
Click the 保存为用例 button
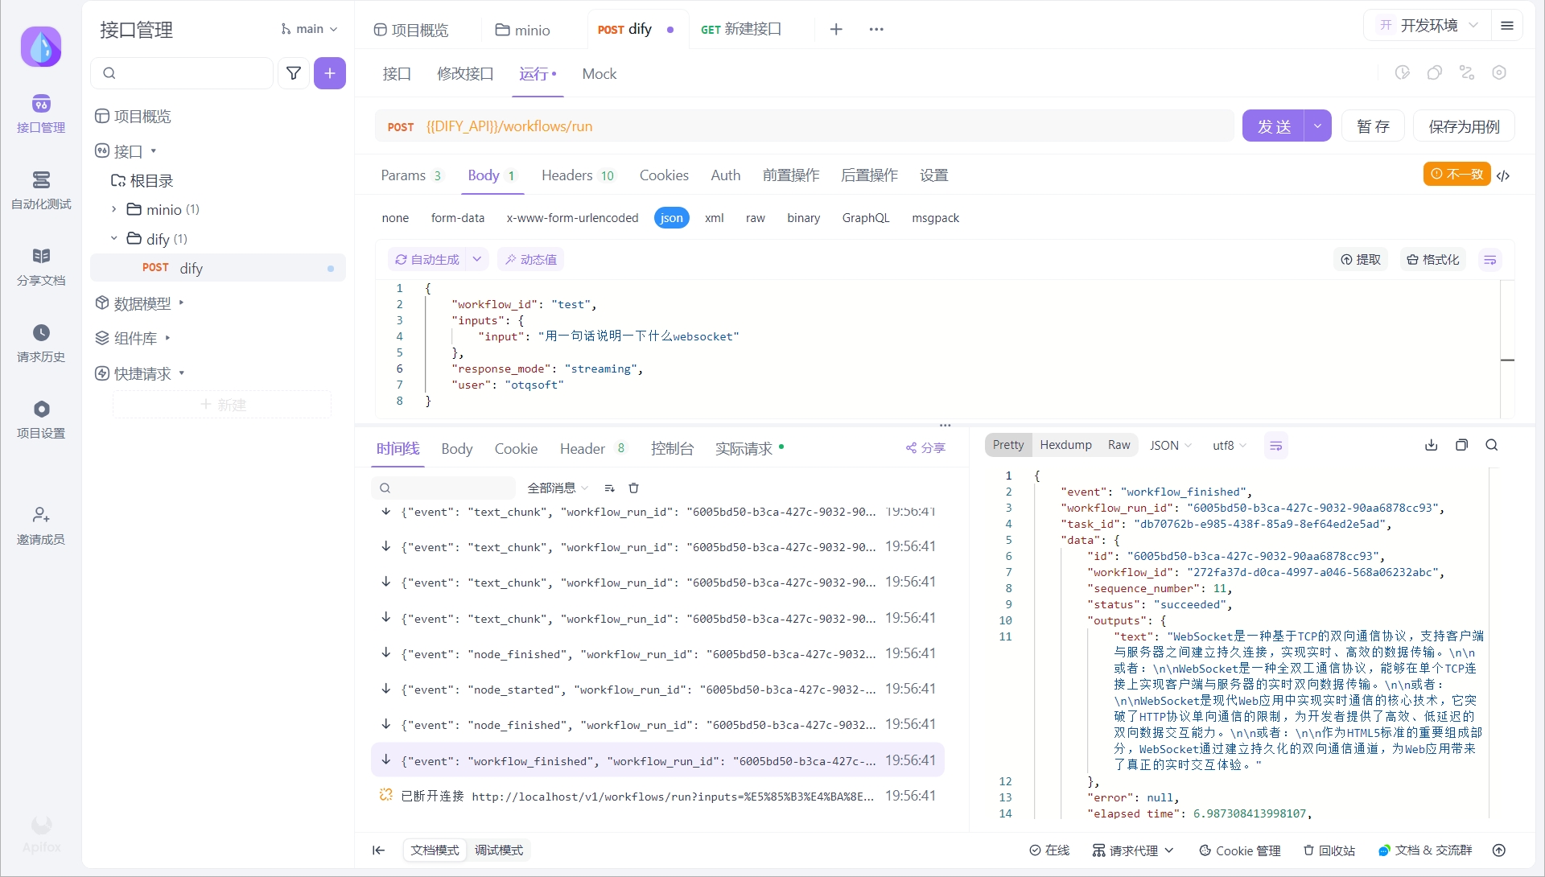1464,126
